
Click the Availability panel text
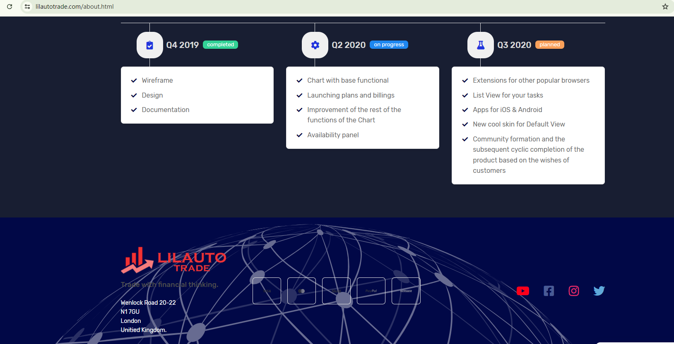(x=333, y=135)
